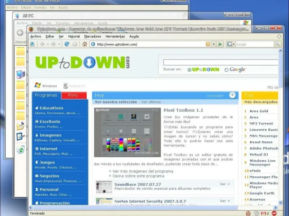This screenshot has height=216, width=289.
Task: Click the site info icon beside URL
Action: tap(93, 44)
